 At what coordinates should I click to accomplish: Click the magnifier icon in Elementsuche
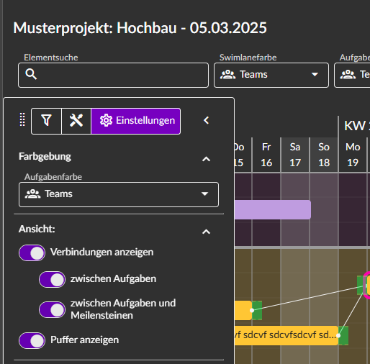pyautogui.click(x=31, y=74)
